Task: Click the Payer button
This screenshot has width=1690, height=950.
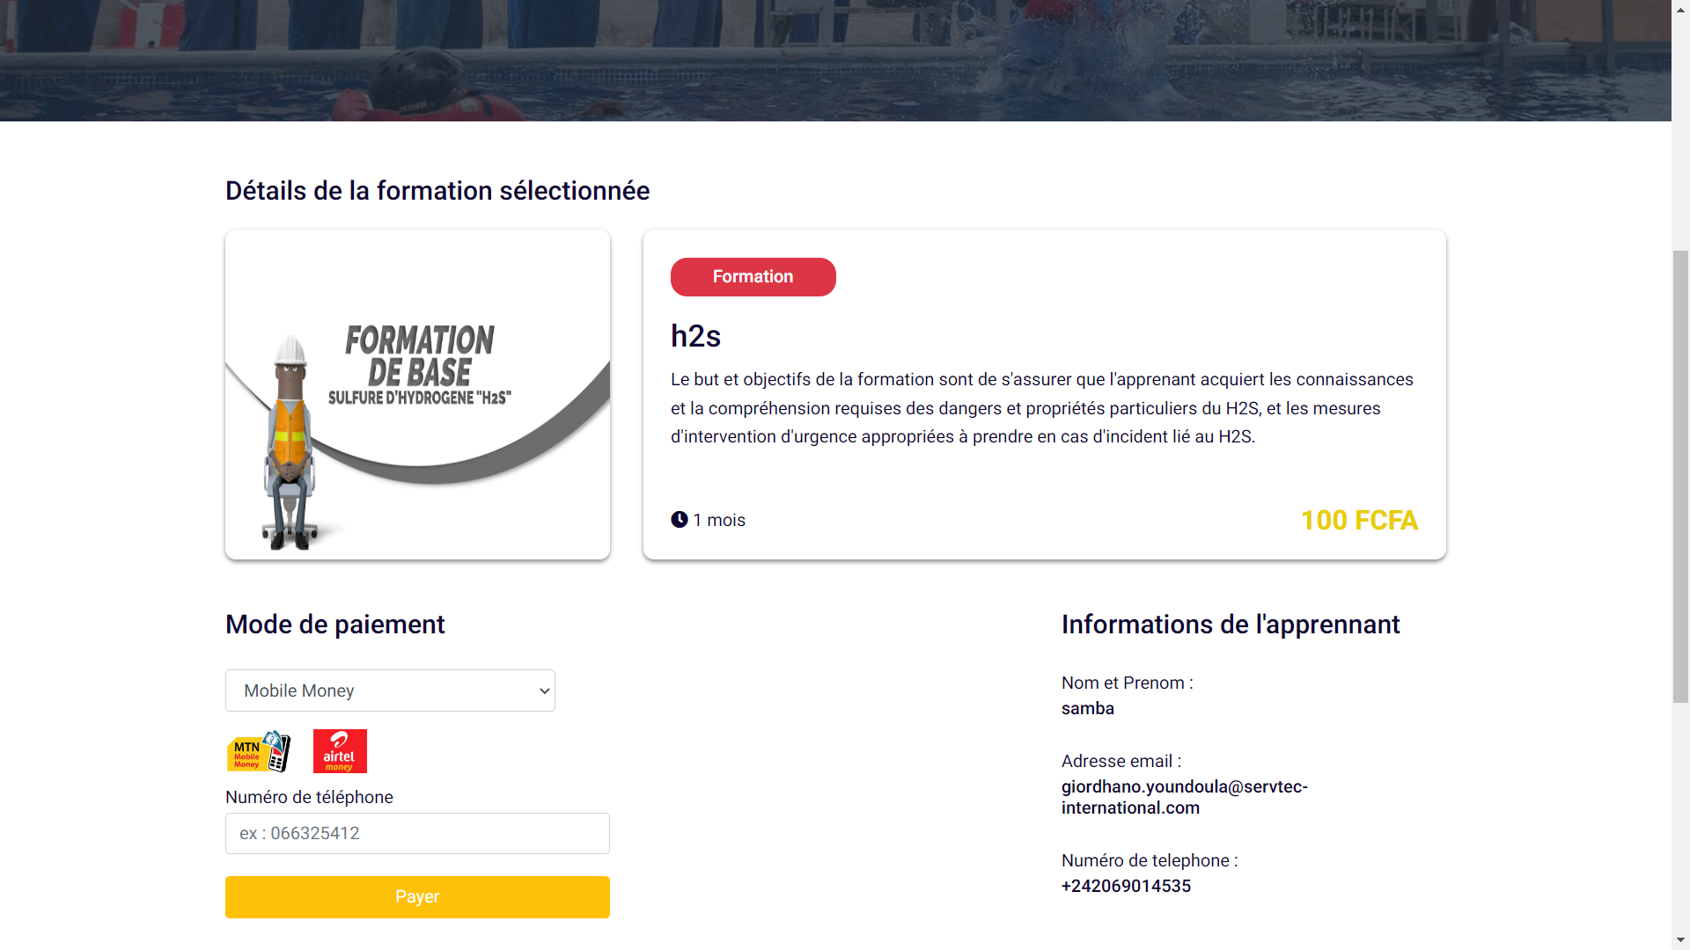Action: coord(417,896)
